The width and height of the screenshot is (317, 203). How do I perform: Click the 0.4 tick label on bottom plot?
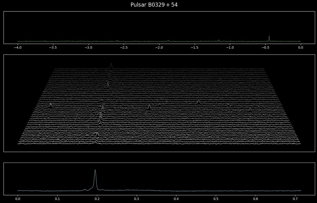pos(176,199)
